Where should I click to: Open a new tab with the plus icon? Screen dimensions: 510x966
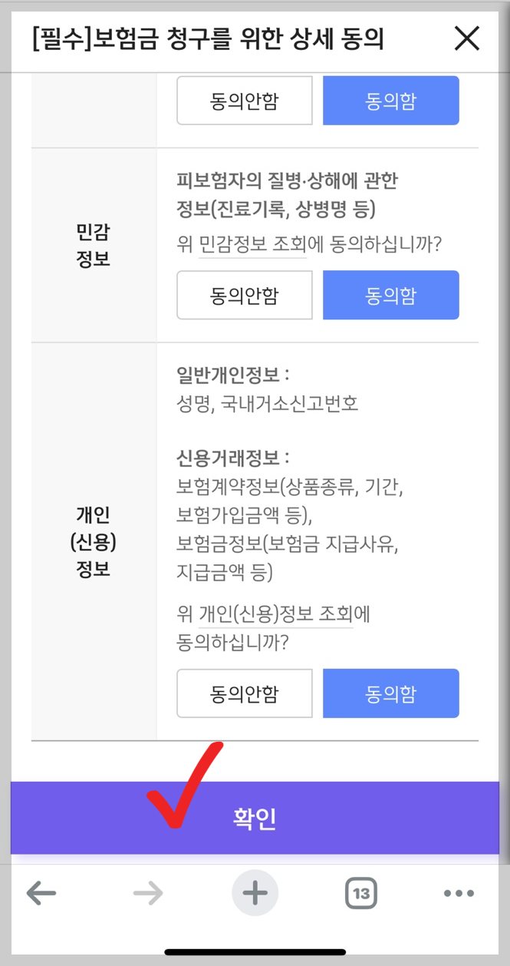pyautogui.click(x=255, y=892)
